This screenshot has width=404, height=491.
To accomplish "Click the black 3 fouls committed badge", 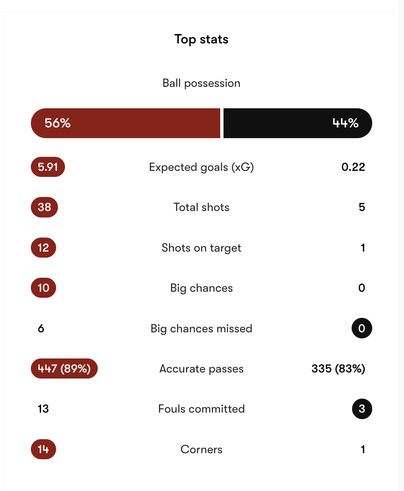I will 361,409.
